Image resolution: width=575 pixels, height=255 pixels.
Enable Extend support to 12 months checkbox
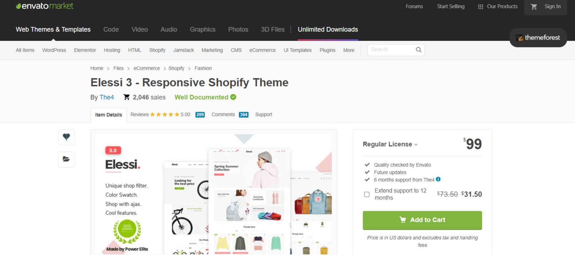[x=367, y=194]
